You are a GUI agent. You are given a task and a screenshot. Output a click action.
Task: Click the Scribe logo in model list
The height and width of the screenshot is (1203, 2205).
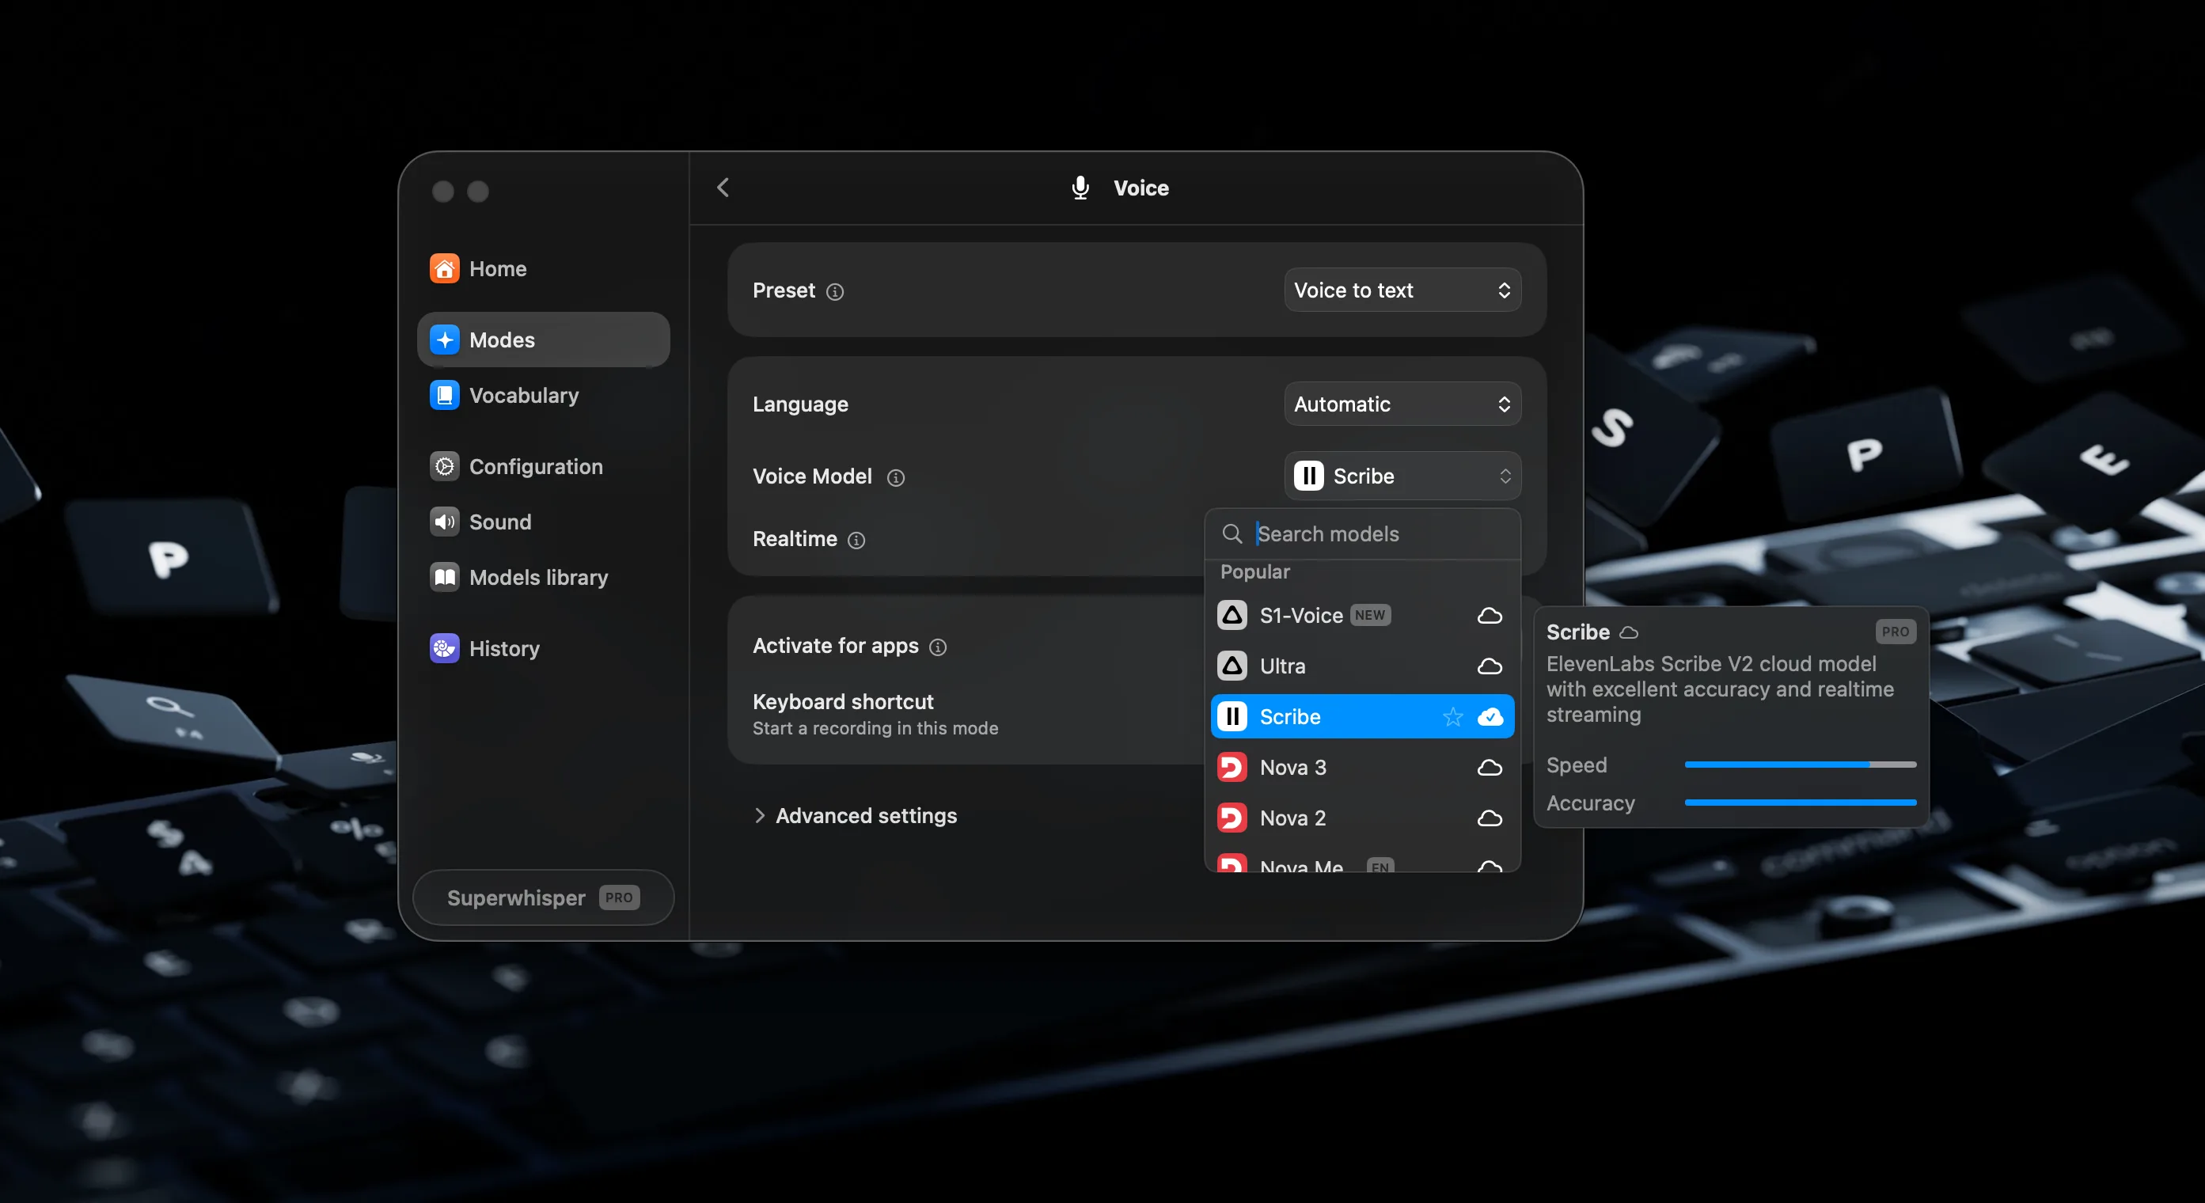(1232, 717)
